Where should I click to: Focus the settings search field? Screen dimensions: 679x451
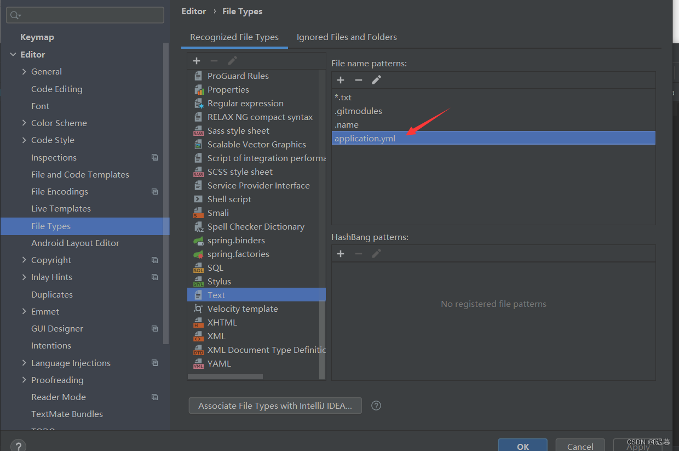click(x=85, y=15)
